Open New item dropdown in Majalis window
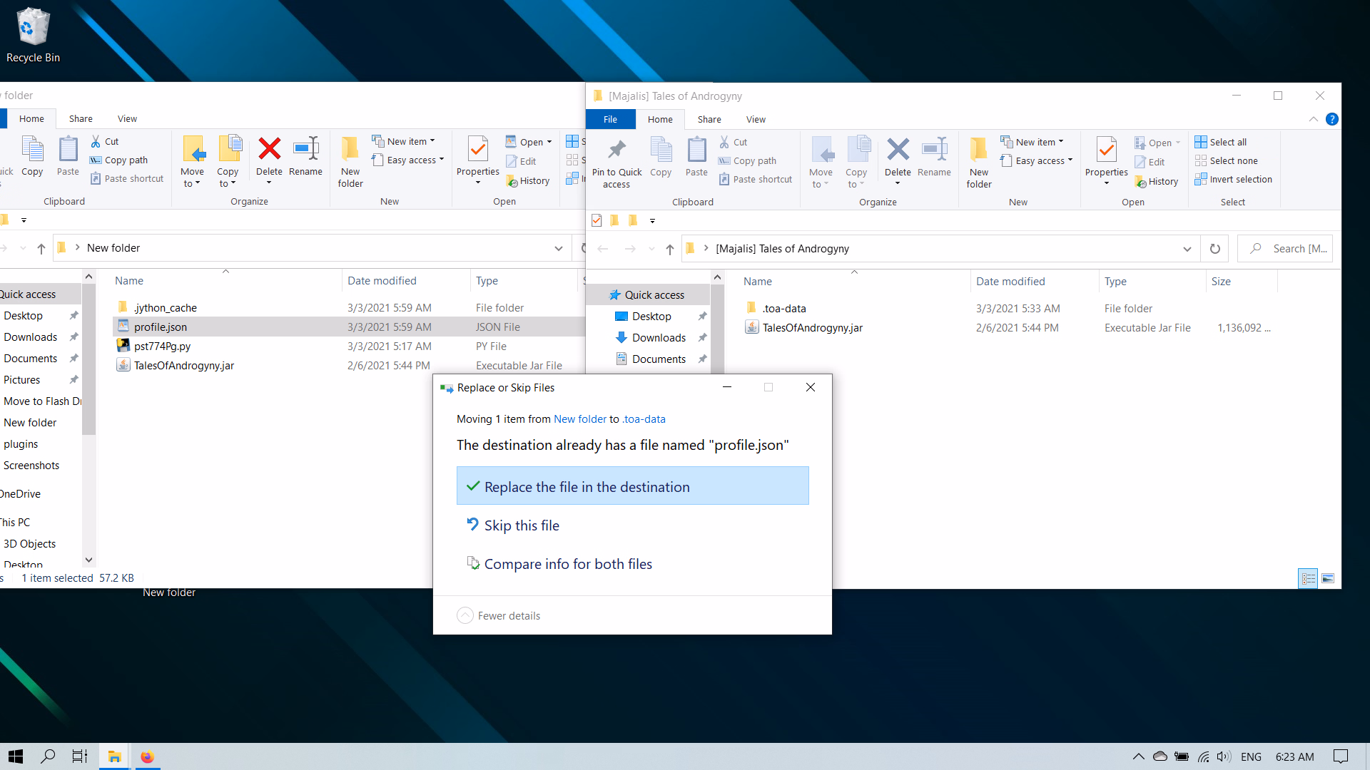This screenshot has height=770, width=1370. 1032,142
